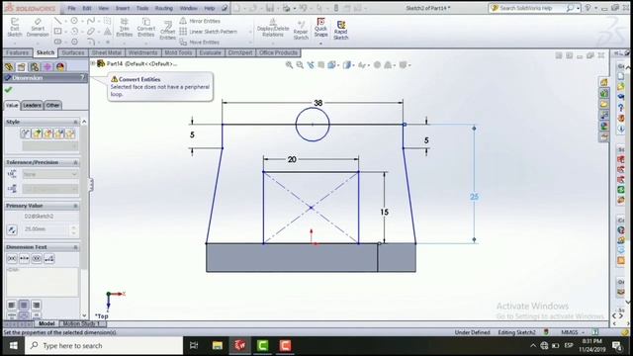Screen dimensions: 633x356
Task: Open File Explorer from the taskbar
Action: (x=218, y=345)
